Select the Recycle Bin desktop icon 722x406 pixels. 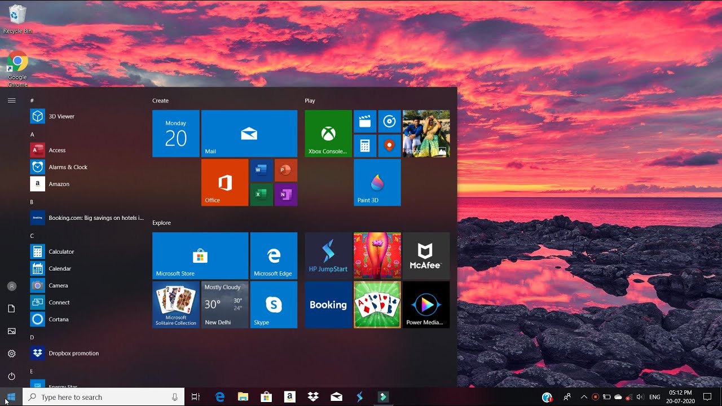point(17,20)
